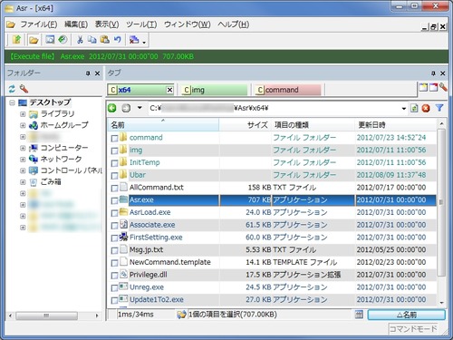453x340 pixels.
Task: Click the paste clipboard icon
Action: click(104, 40)
